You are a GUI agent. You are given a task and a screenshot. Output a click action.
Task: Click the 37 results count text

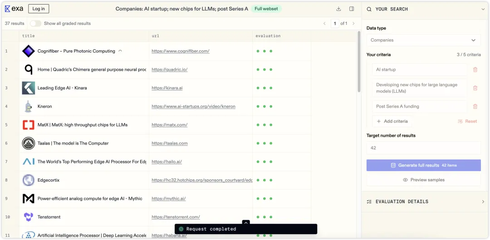(x=15, y=24)
